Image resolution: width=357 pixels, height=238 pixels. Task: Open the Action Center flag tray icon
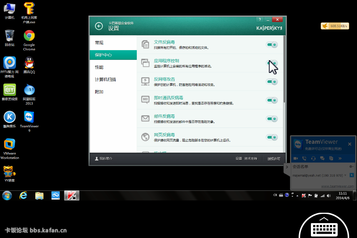pyautogui.click(x=310, y=196)
